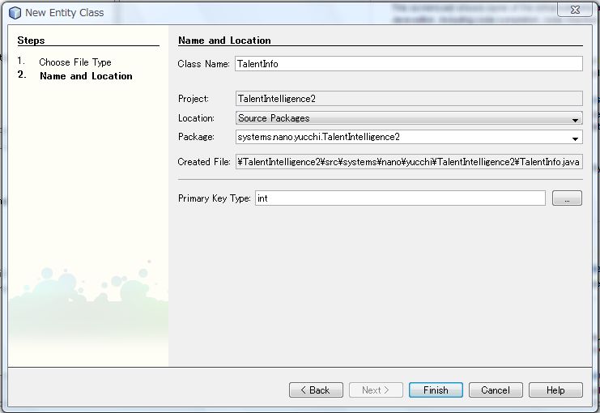The height and width of the screenshot is (413, 600).
Task: Cancel the entity class wizard
Action: point(496,390)
